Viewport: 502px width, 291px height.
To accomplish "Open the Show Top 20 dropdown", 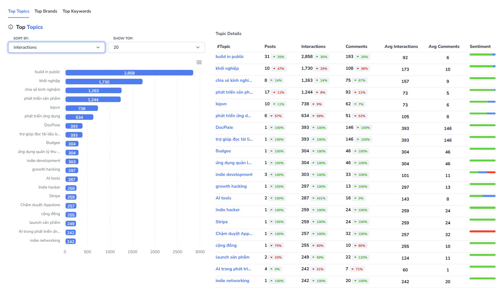I will coord(156,47).
